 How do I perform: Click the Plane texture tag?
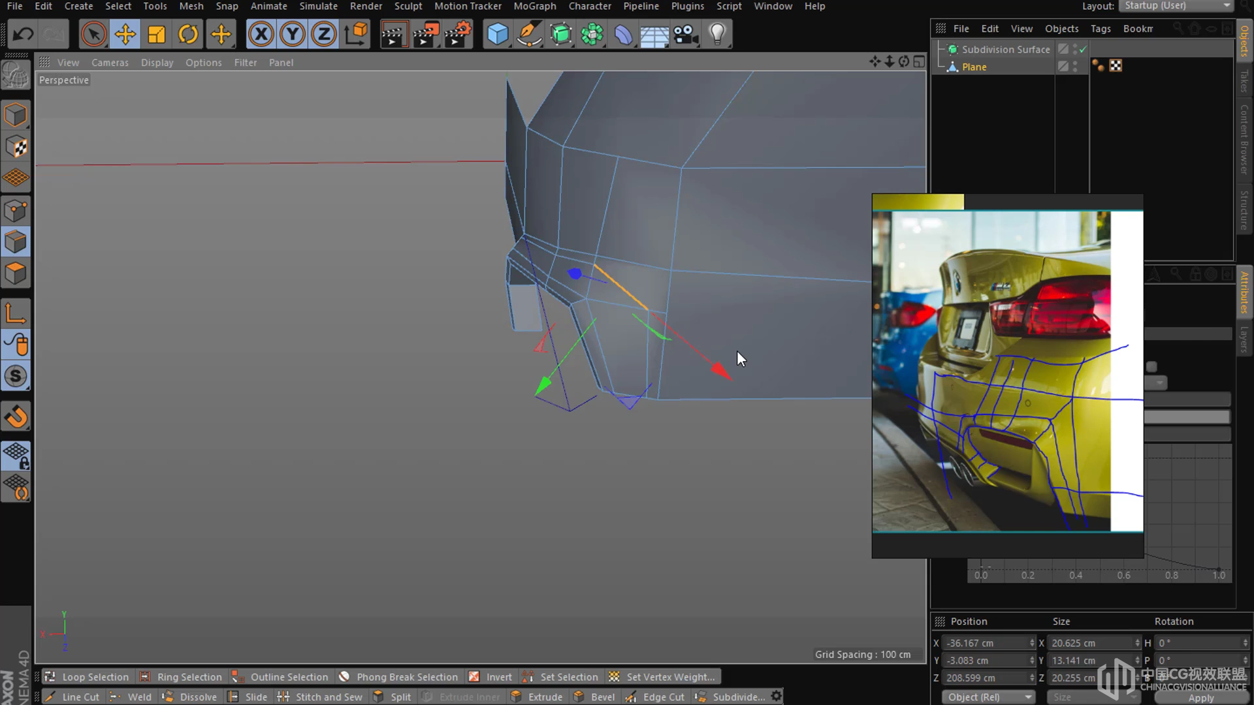[x=1116, y=66]
